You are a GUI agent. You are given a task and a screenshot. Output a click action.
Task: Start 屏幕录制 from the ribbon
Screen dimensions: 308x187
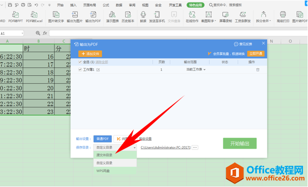point(225,17)
